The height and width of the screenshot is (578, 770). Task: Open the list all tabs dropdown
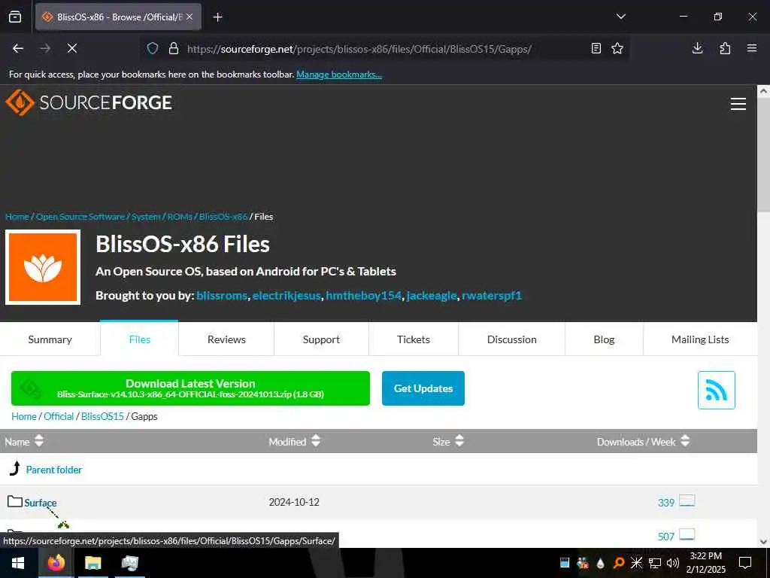(x=620, y=17)
